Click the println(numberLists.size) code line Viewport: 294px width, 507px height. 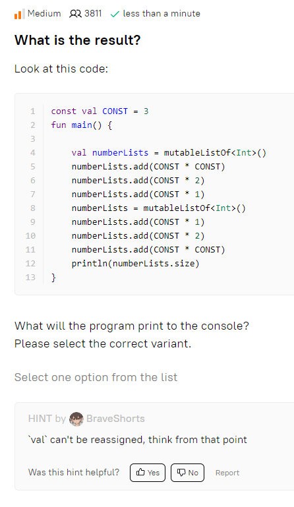tap(135, 264)
